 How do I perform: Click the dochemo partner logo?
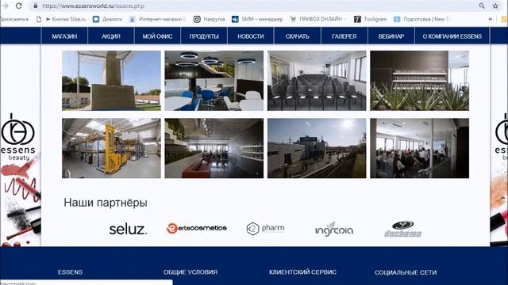point(402,229)
